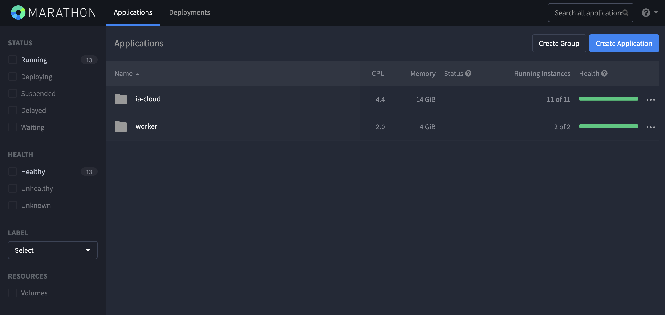Tick the Volumes resources filter
Viewport: 665px width, 315px height.
[x=13, y=293]
